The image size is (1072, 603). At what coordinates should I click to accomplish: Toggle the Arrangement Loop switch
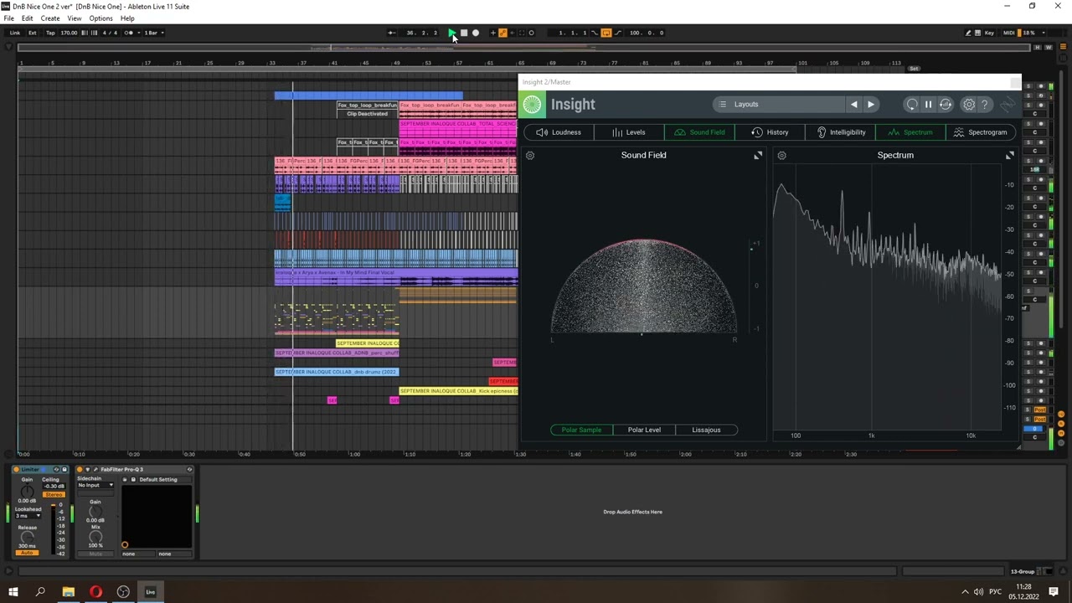(606, 33)
